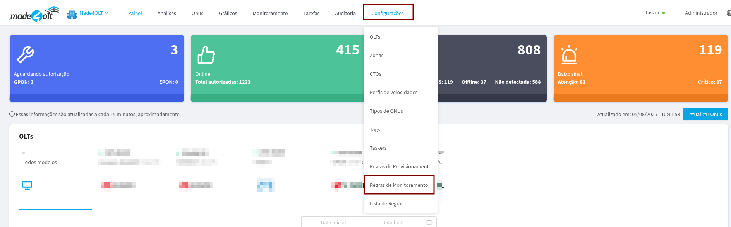Select Perfis de Velocidades from menu

[393, 93]
